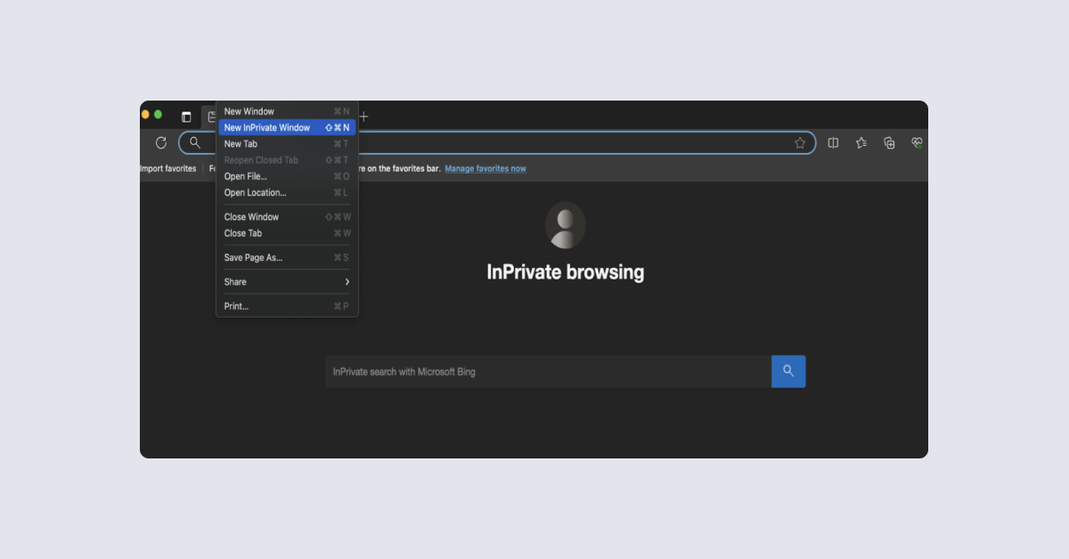Add the current page to favorites

[x=799, y=142]
